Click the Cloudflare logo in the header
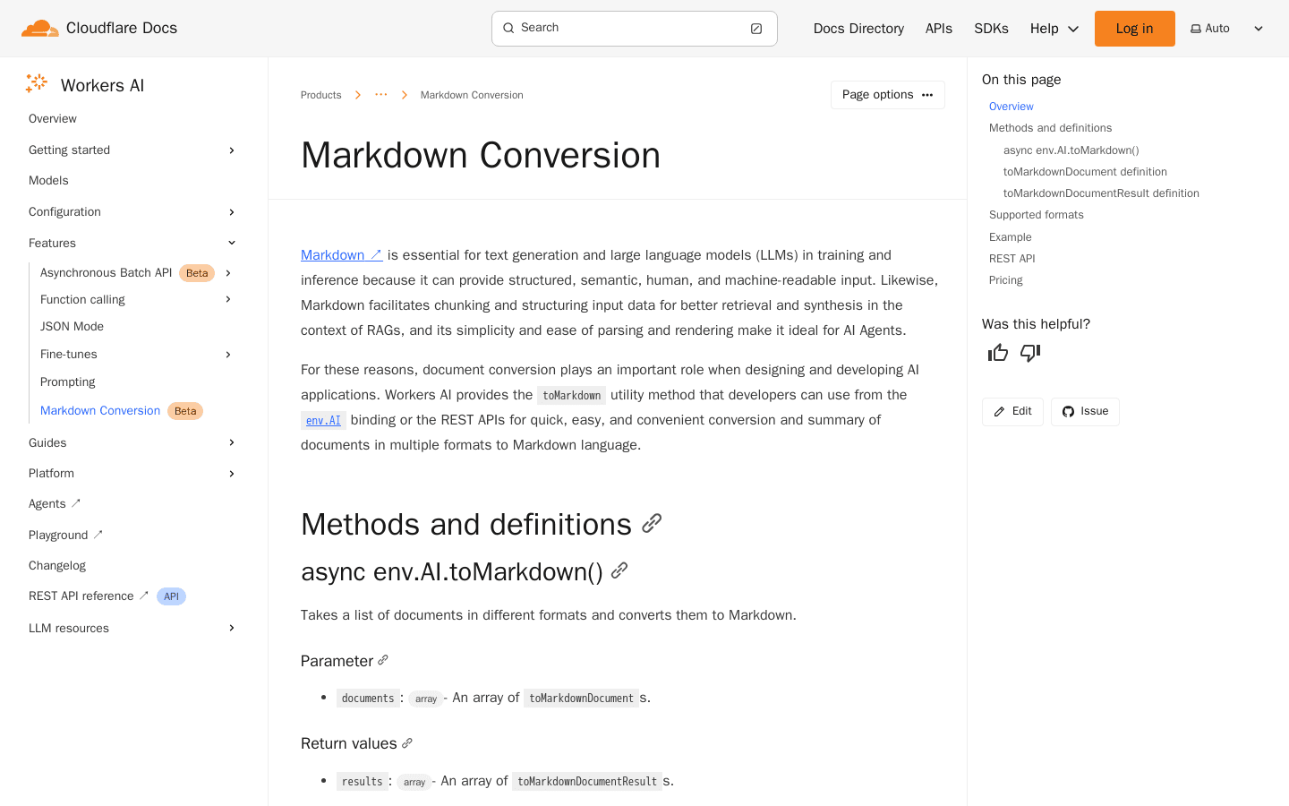1289x806 pixels. pos(39,27)
